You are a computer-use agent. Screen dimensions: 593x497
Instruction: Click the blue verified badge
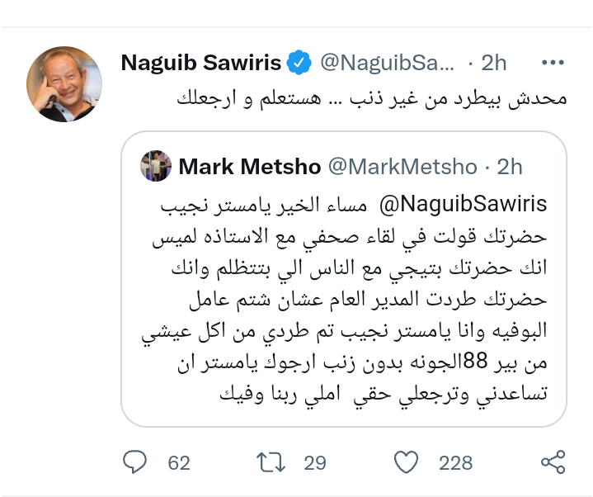(x=298, y=63)
